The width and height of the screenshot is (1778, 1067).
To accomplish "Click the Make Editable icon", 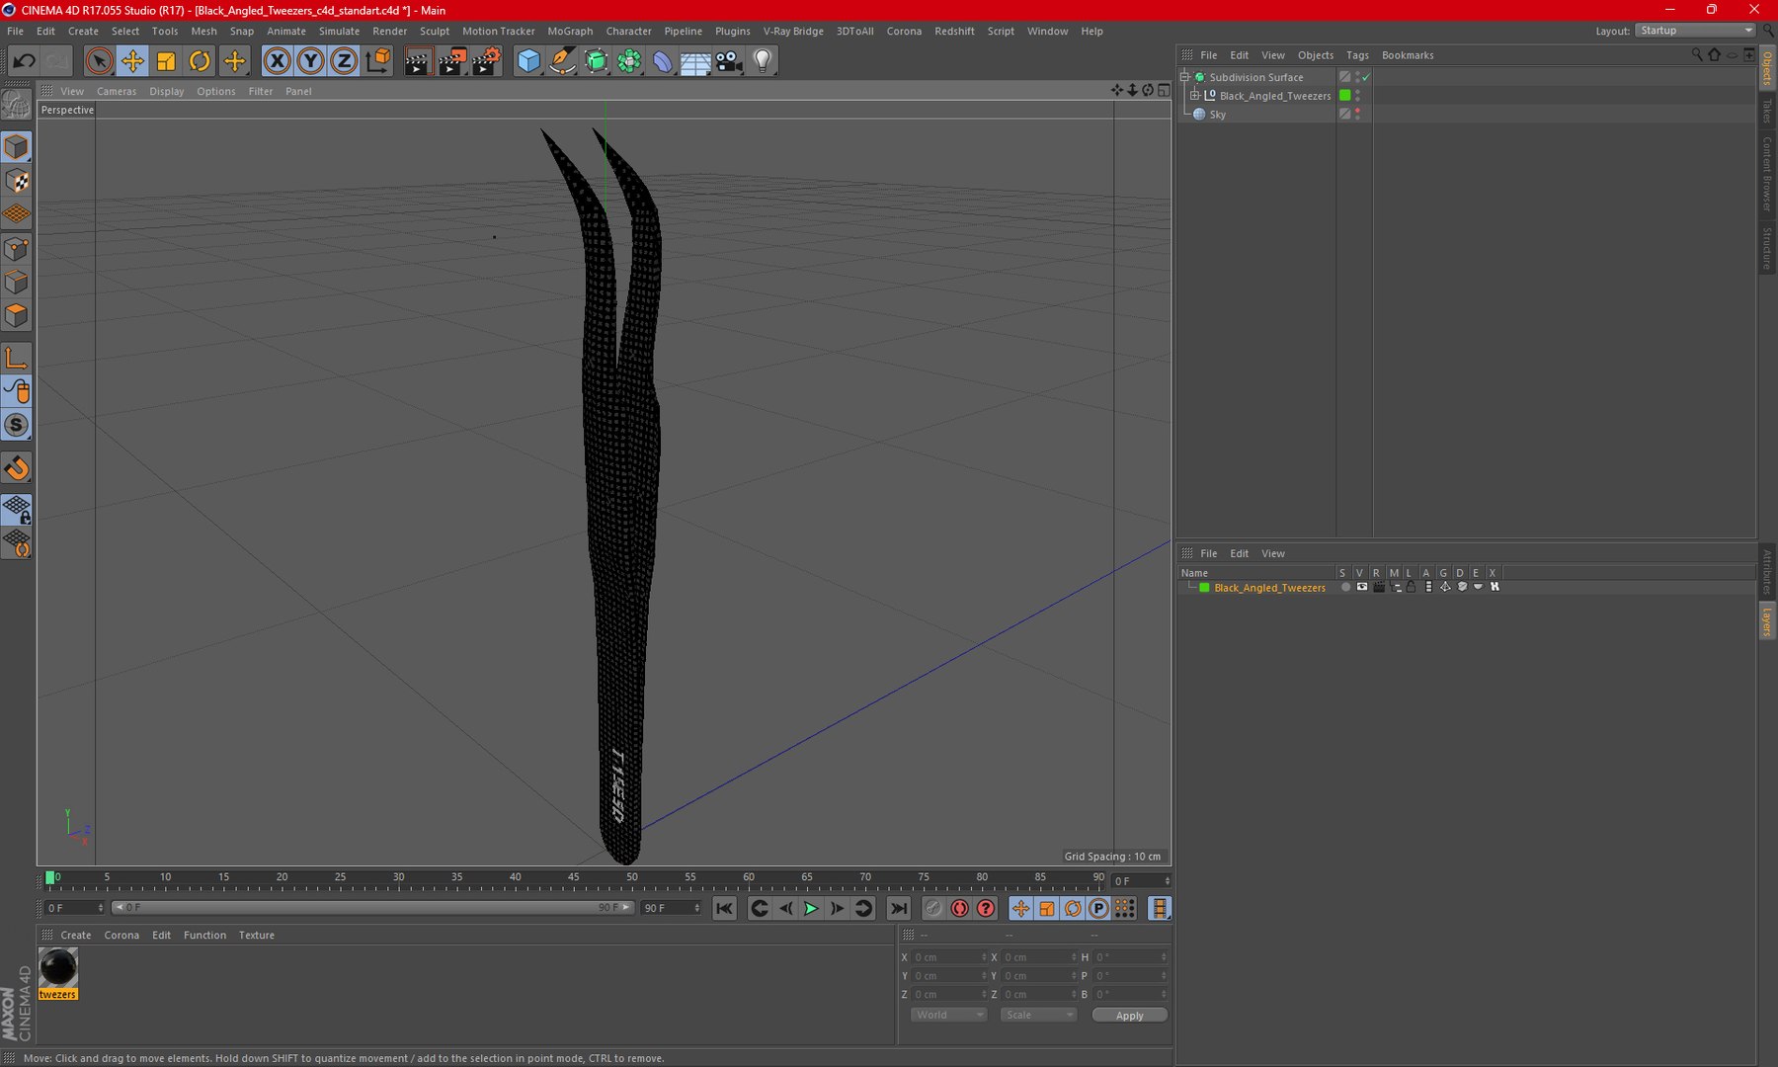I will [x=17, y=104].
